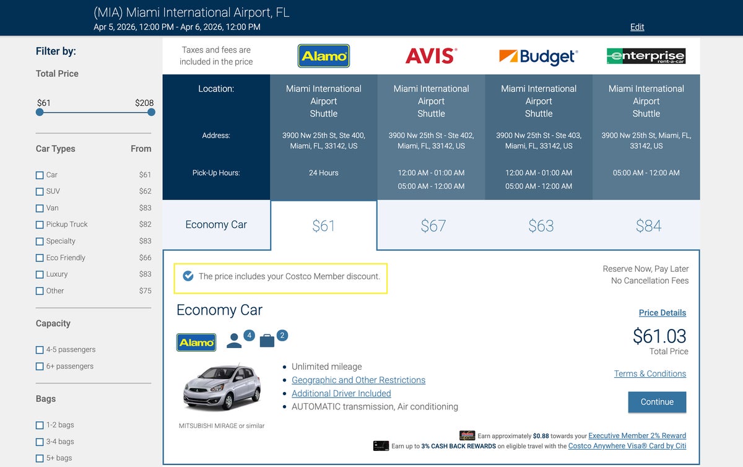743x467 pixels.
Task: Click the 'Reserve Now, Pay Later' text
Action: (646, 269)
